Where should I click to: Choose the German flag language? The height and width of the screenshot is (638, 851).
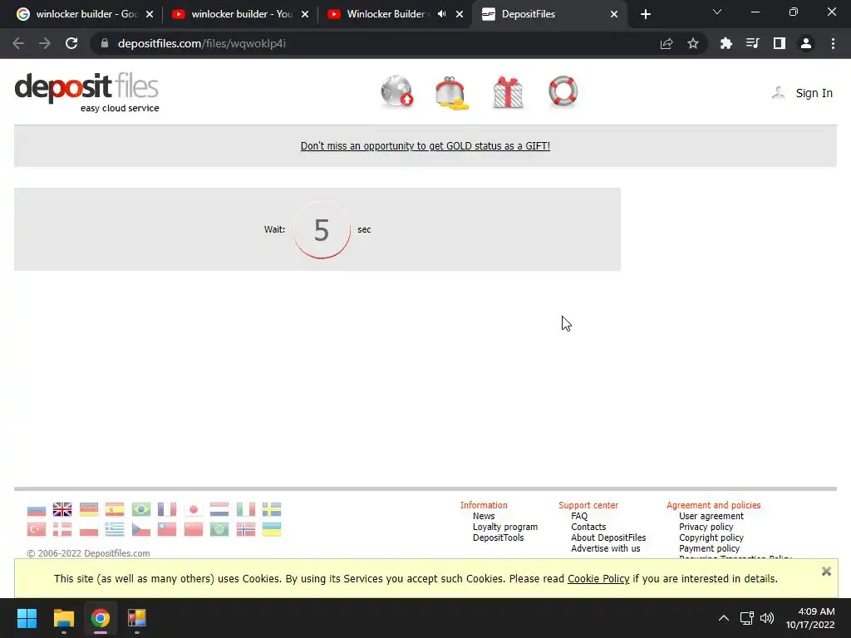pyautogui.click(x=88, y=509)
